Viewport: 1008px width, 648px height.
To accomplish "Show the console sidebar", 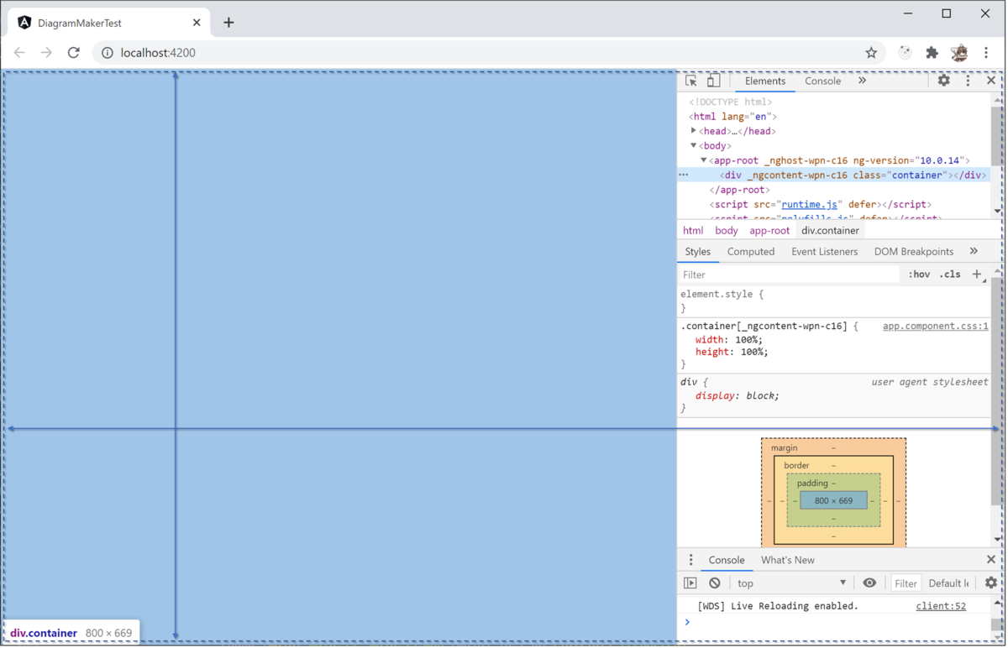I will pos(690,583).
